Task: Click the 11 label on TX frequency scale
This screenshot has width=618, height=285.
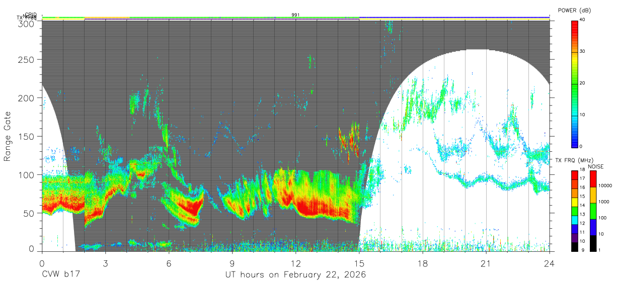Action: [582, 232]
